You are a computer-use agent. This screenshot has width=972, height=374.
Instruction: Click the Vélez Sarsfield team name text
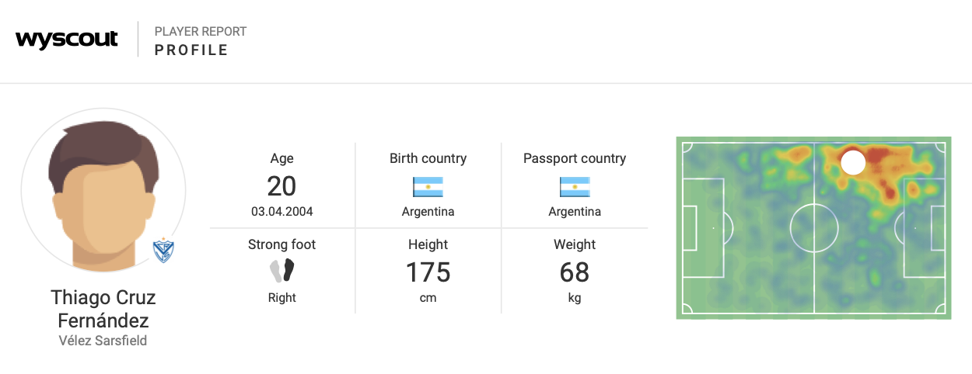(103, 341)
